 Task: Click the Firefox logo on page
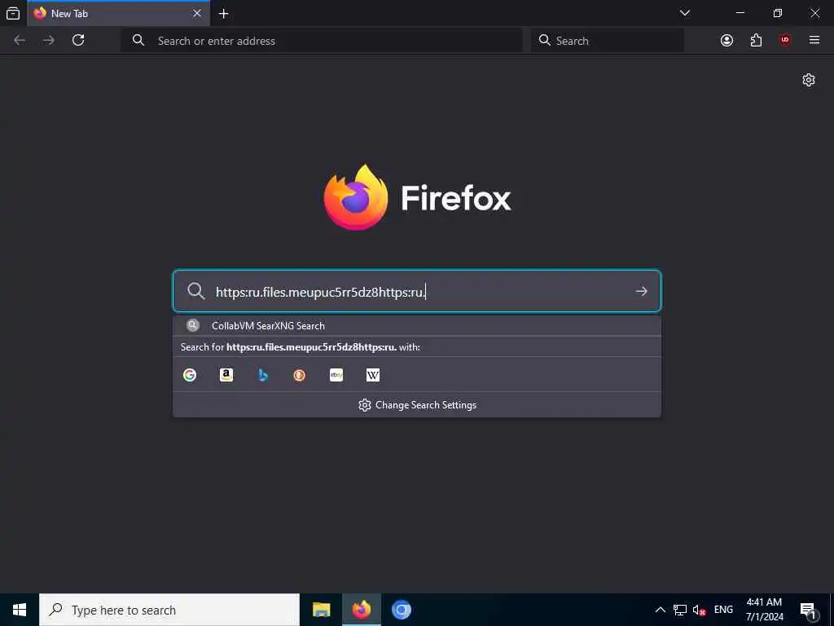(417, 197)
